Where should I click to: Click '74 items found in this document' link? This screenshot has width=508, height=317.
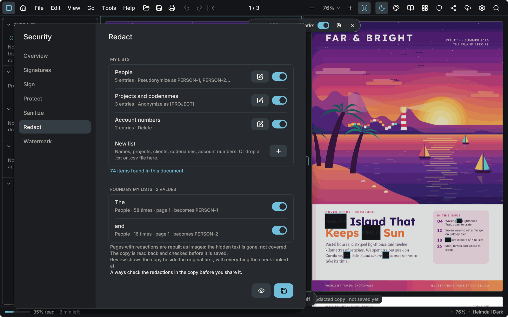(147, 171)
